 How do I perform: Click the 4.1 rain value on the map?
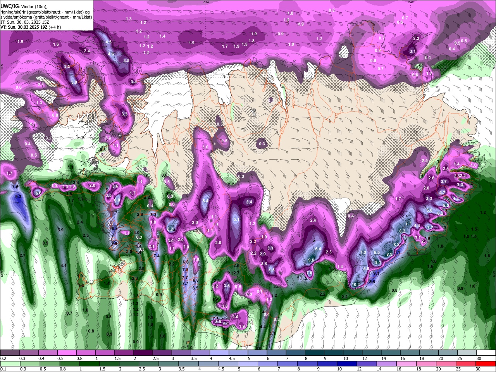coord(64,265)
